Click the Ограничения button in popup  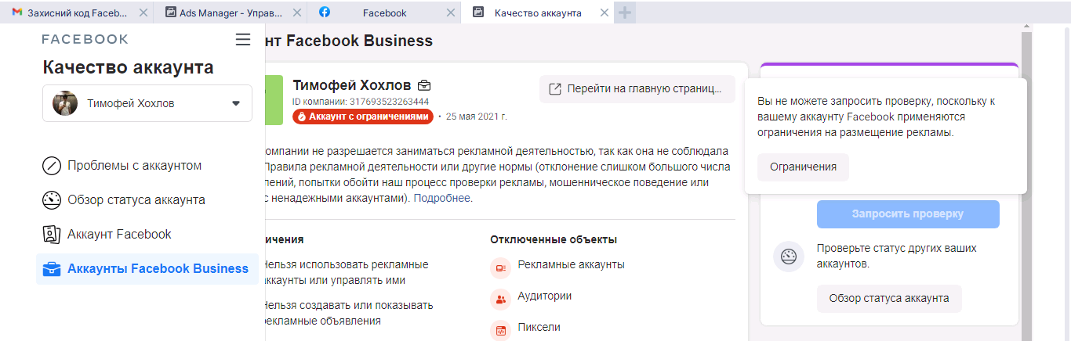point(803,167)
